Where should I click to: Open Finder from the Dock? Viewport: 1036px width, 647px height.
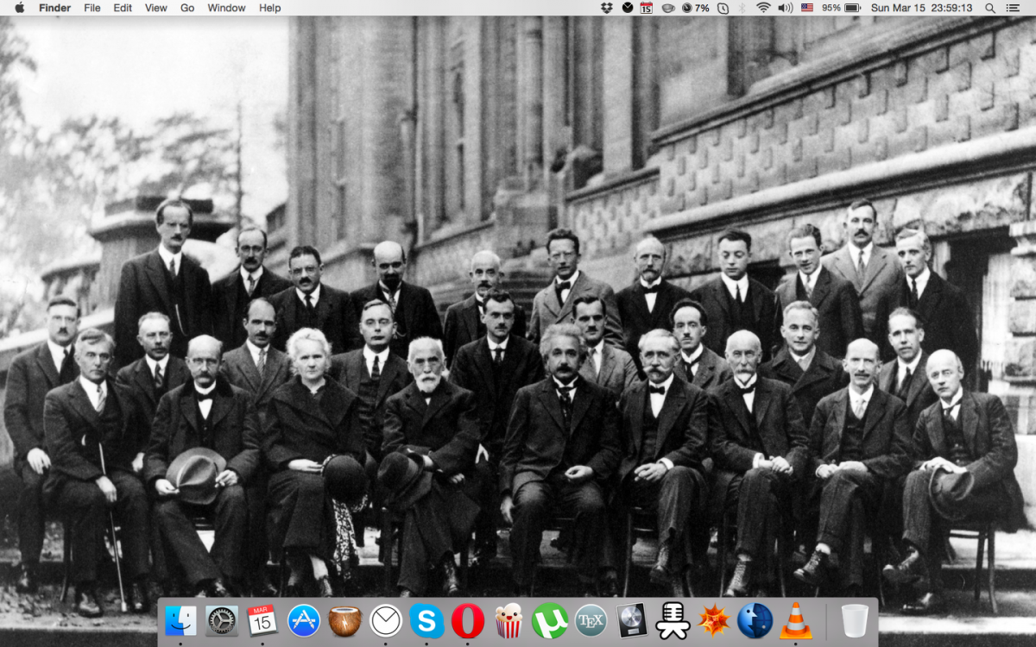pos(180,620)
